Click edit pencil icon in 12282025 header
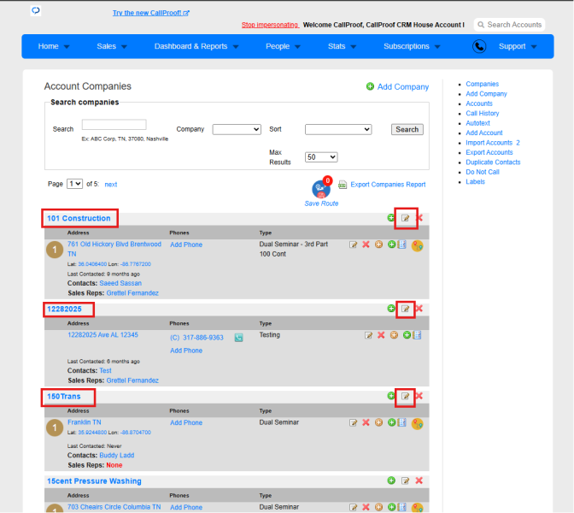The width and height of the screenshot is (574, 513). 405,309
